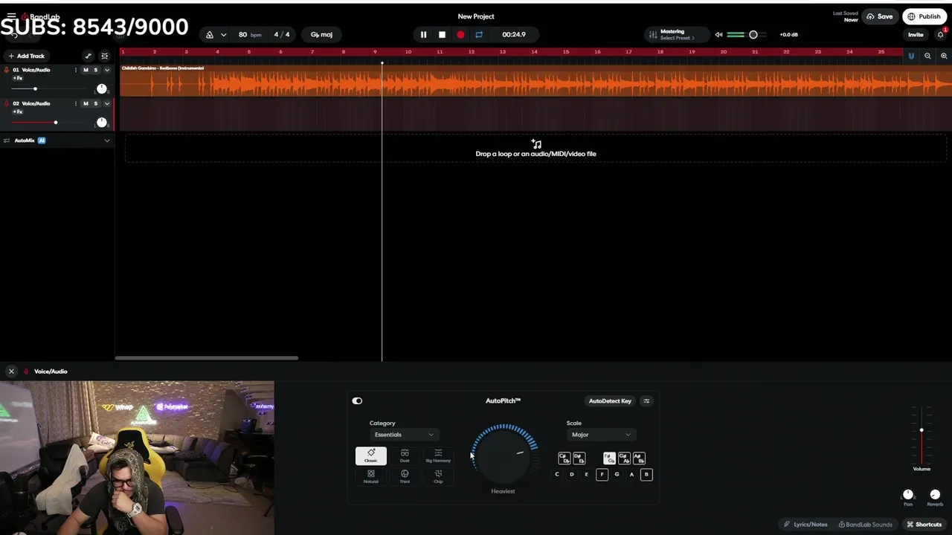This screenshot has height=535, width=952.
Task: Jump to bar 13 on timeline ruler
Action: click(503, 52)
